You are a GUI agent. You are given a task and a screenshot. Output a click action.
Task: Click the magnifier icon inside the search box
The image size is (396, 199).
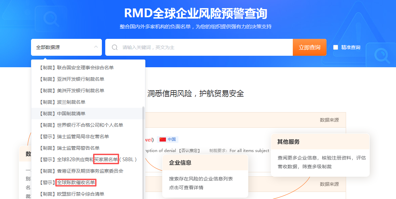click(x=114, y=47)
